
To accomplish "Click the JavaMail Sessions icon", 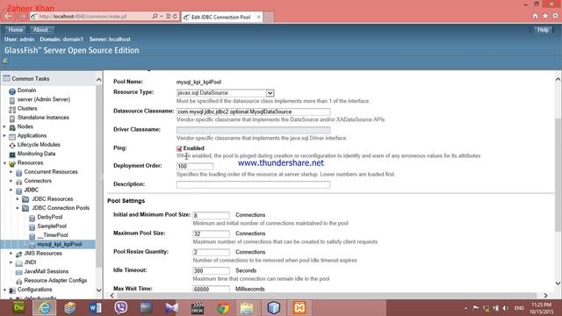I will (19, 272).
